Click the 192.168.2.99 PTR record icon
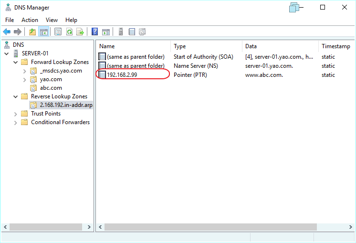The height and width of the screenshot is (243, 356). pos(102,75)
